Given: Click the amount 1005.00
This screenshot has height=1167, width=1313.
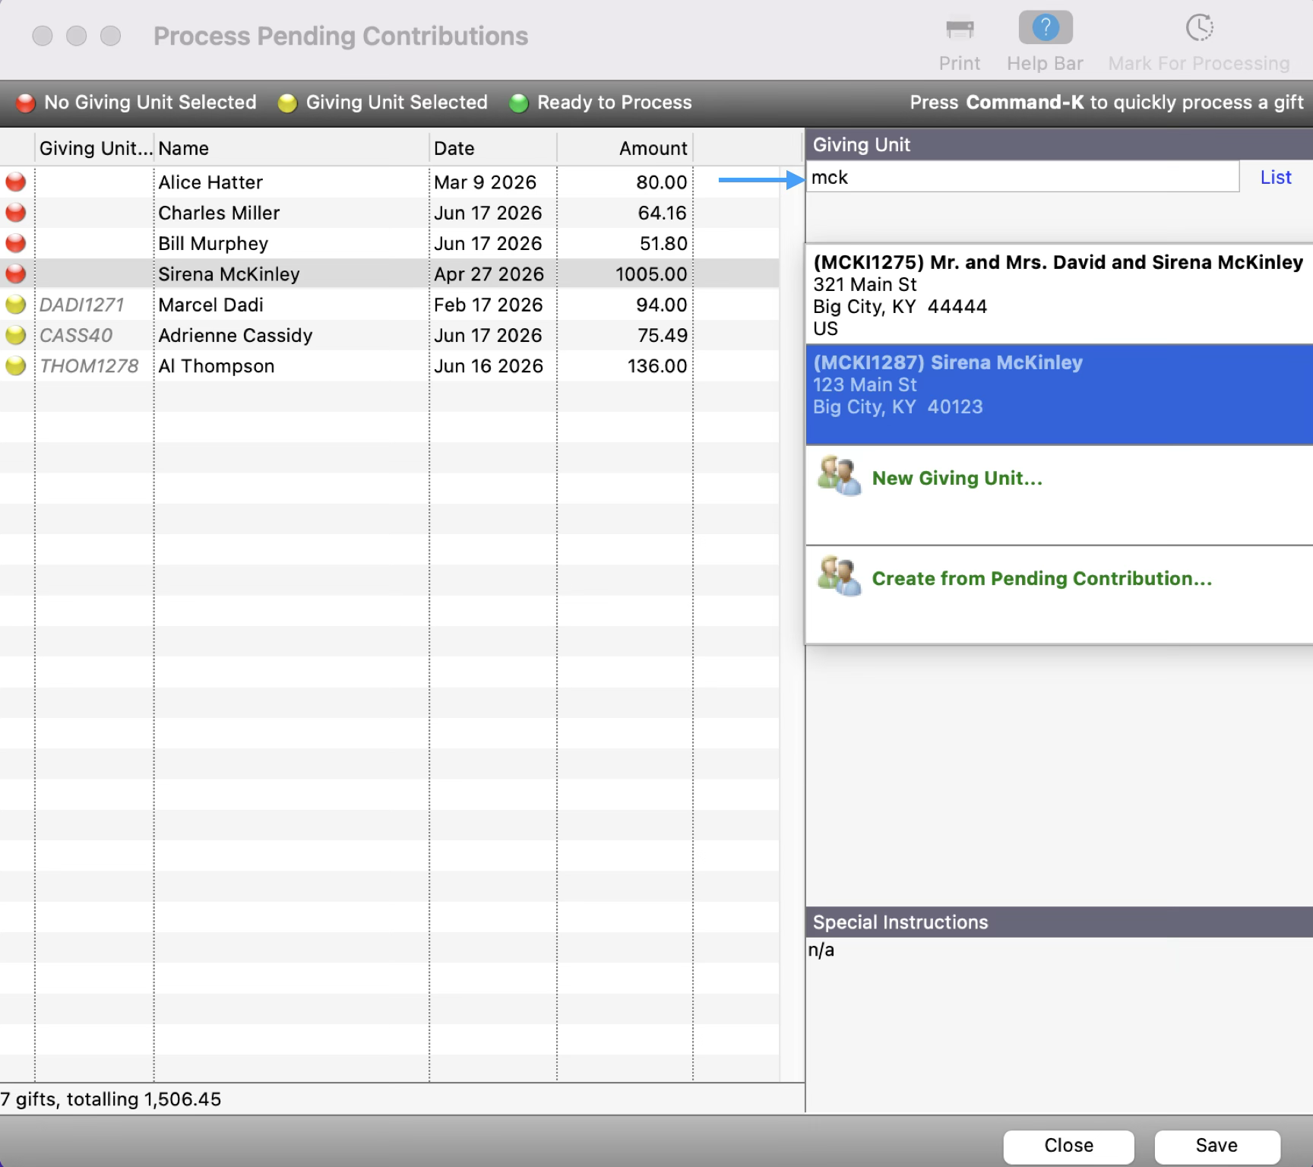Looking at the screenshot, I should point(651,274).
